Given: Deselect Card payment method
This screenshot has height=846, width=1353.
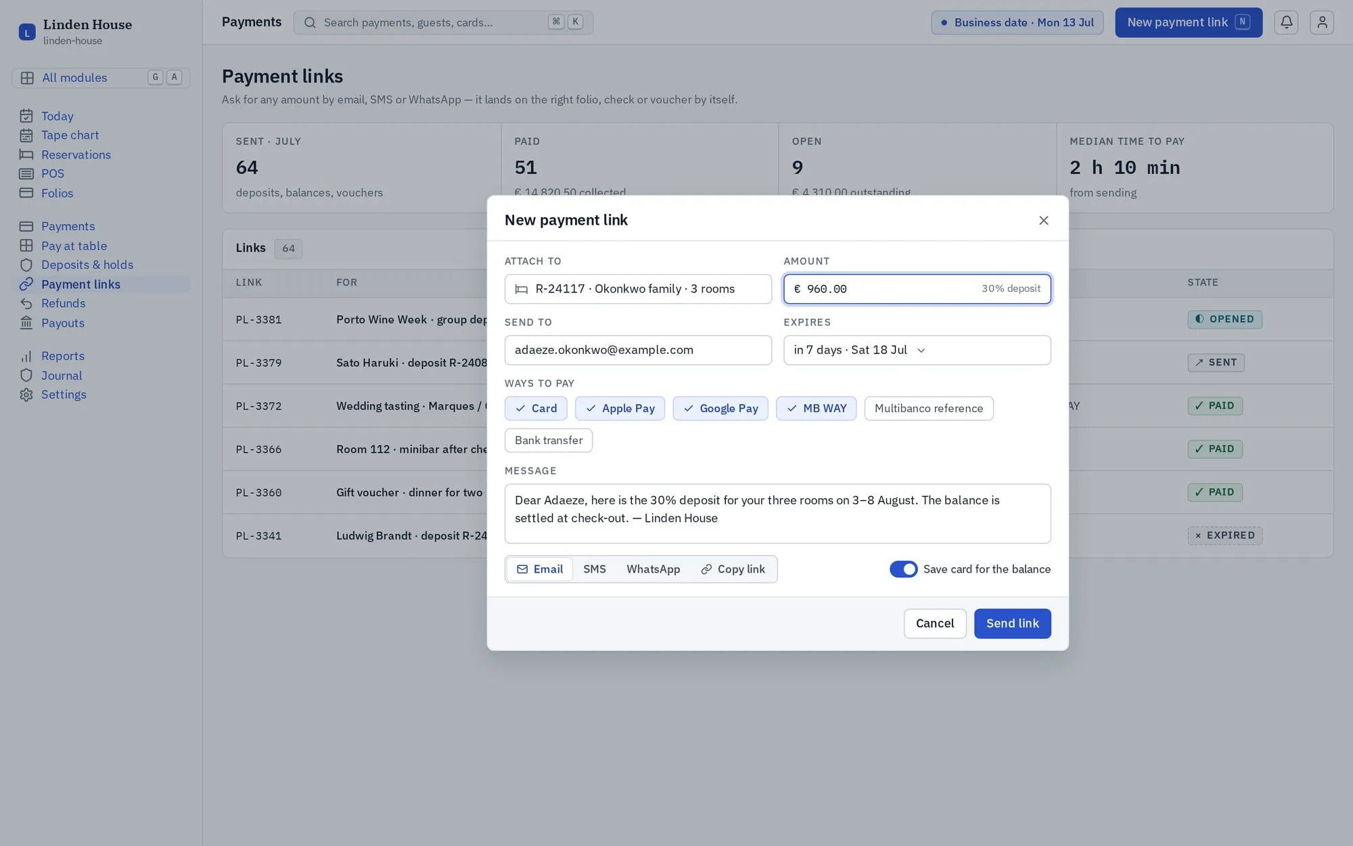Looking at the screenshot, I should 536,408.
